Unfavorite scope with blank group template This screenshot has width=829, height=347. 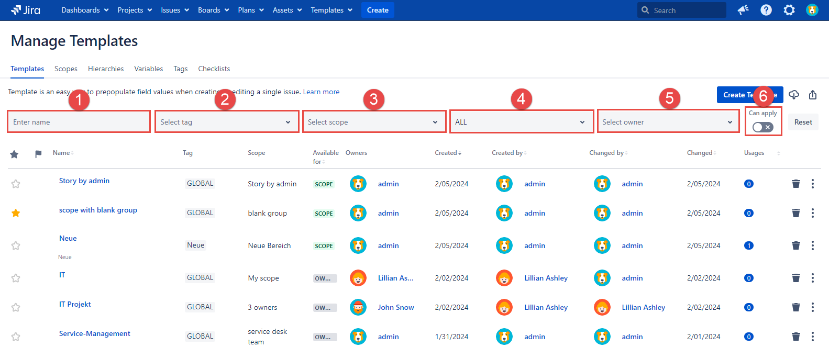click(16, 213)
